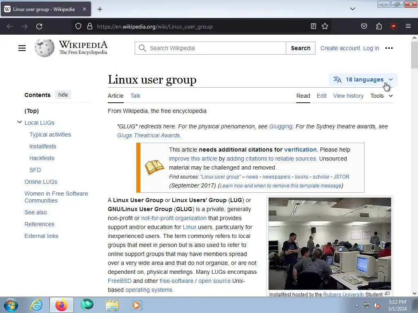
Task: Switch to the Talk tab
Action: pos(135,96)
